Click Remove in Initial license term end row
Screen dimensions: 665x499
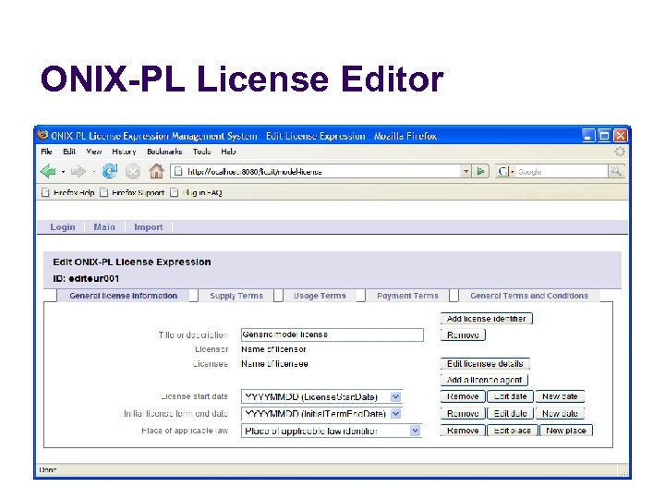[463, 413]
